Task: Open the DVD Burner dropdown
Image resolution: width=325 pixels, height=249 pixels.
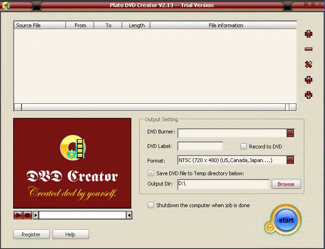Action: (x=290, y=133)
